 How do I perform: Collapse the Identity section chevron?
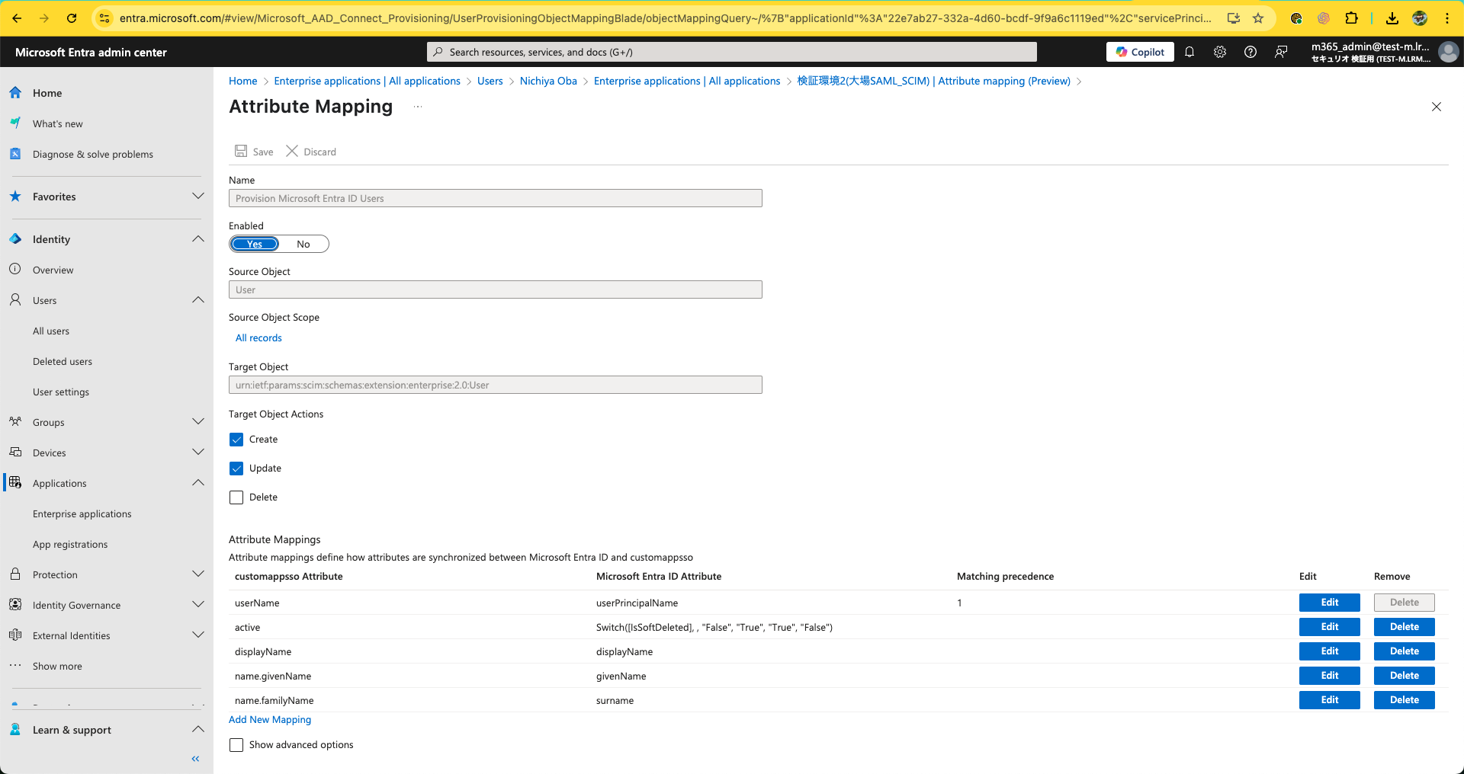click(x=198, y=238)
